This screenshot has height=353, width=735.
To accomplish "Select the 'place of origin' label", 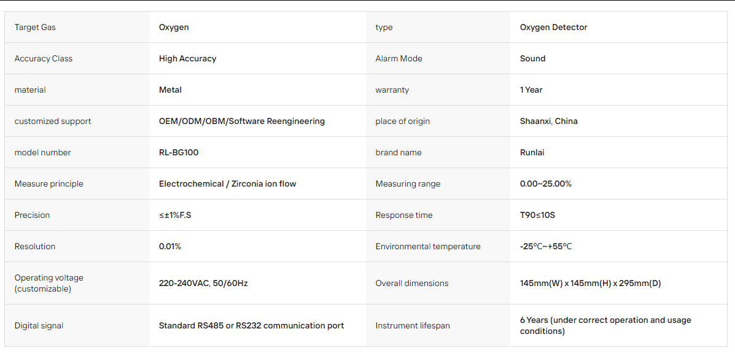I will pyautogui.click(x=403, y=122).
